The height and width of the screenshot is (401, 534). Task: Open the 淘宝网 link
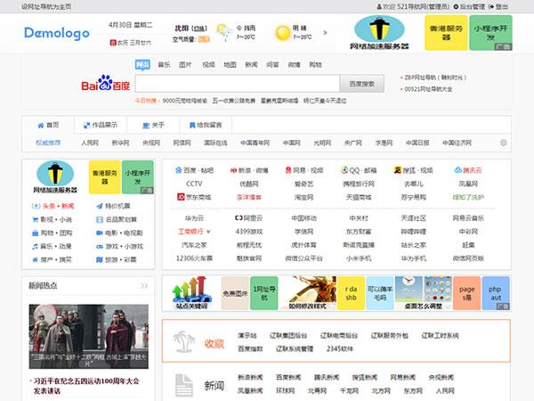pos(303,197)
